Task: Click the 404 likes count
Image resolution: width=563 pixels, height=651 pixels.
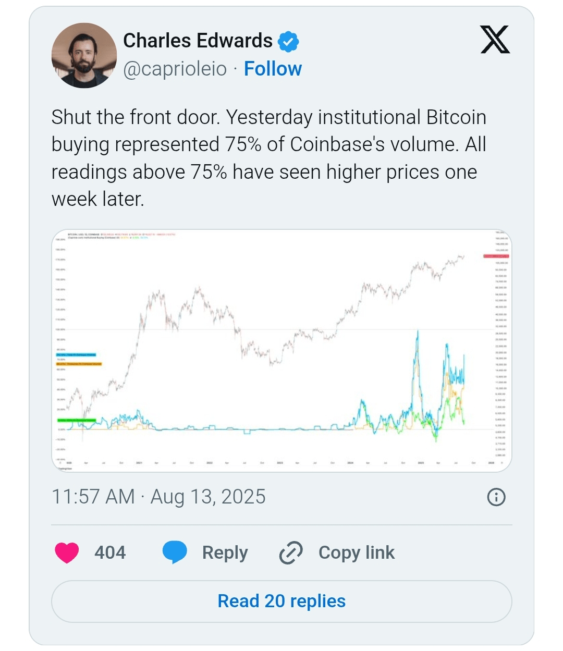Action: click(x=110, y=552)
